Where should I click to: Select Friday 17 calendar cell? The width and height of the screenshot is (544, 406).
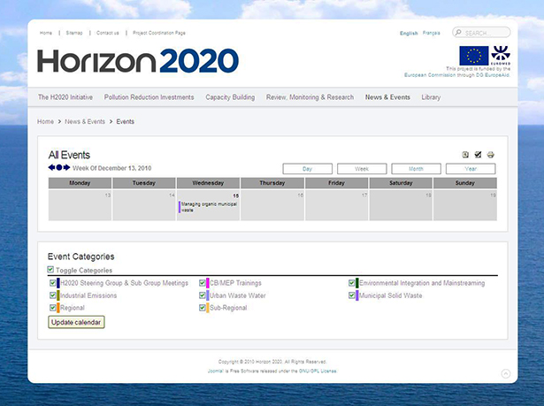[x=336, y=205]
